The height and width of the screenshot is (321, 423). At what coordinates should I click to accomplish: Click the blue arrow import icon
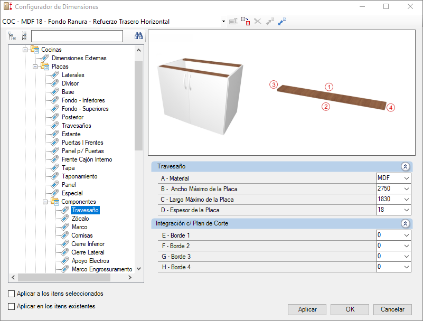coord(282,21)
